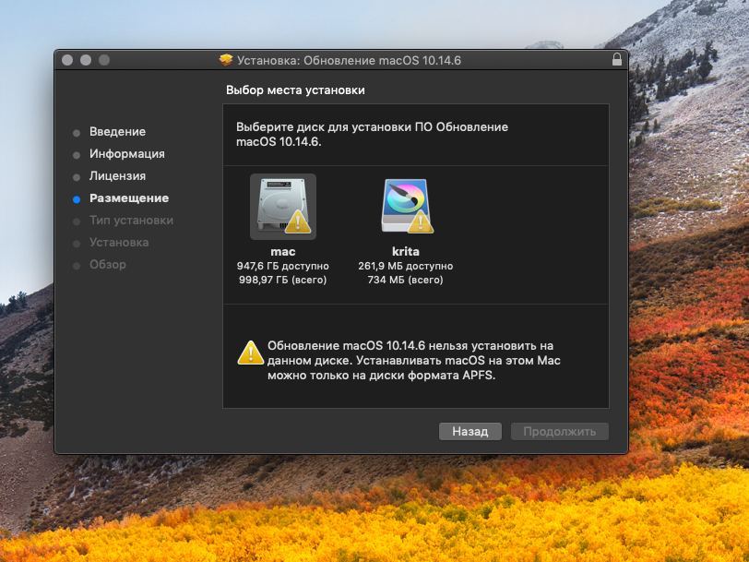Click the '734 МБ (всего)' text
The width and height of the screenshot is (749, 562).
click(x=406, y=280)
